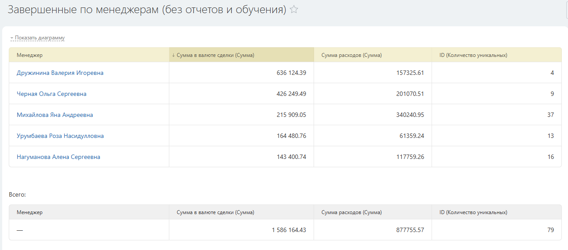Image resolution: width=568 pixels, height=250 pixels.
Task: Sort by Менеджер column in main table
Action: pyautogui.click(x=30, y=55)
